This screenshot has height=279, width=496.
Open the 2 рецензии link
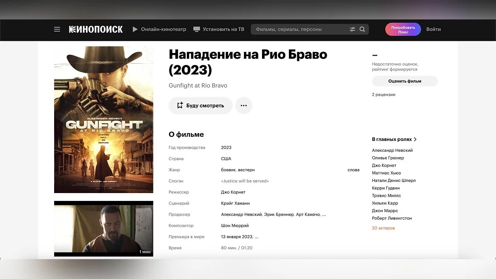[384, 95]
